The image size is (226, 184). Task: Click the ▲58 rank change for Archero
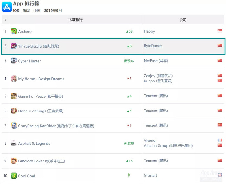129,31
